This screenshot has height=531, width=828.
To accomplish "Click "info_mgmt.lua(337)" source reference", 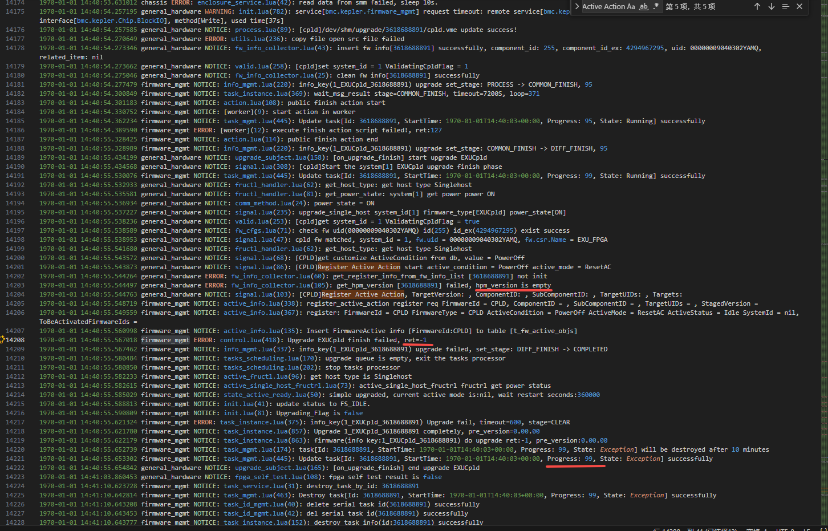I will (259, 349).
